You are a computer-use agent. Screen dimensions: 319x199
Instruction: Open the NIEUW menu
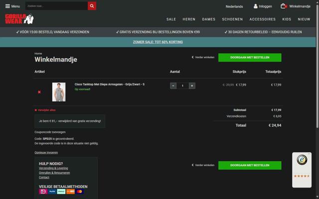pos(304,19)
